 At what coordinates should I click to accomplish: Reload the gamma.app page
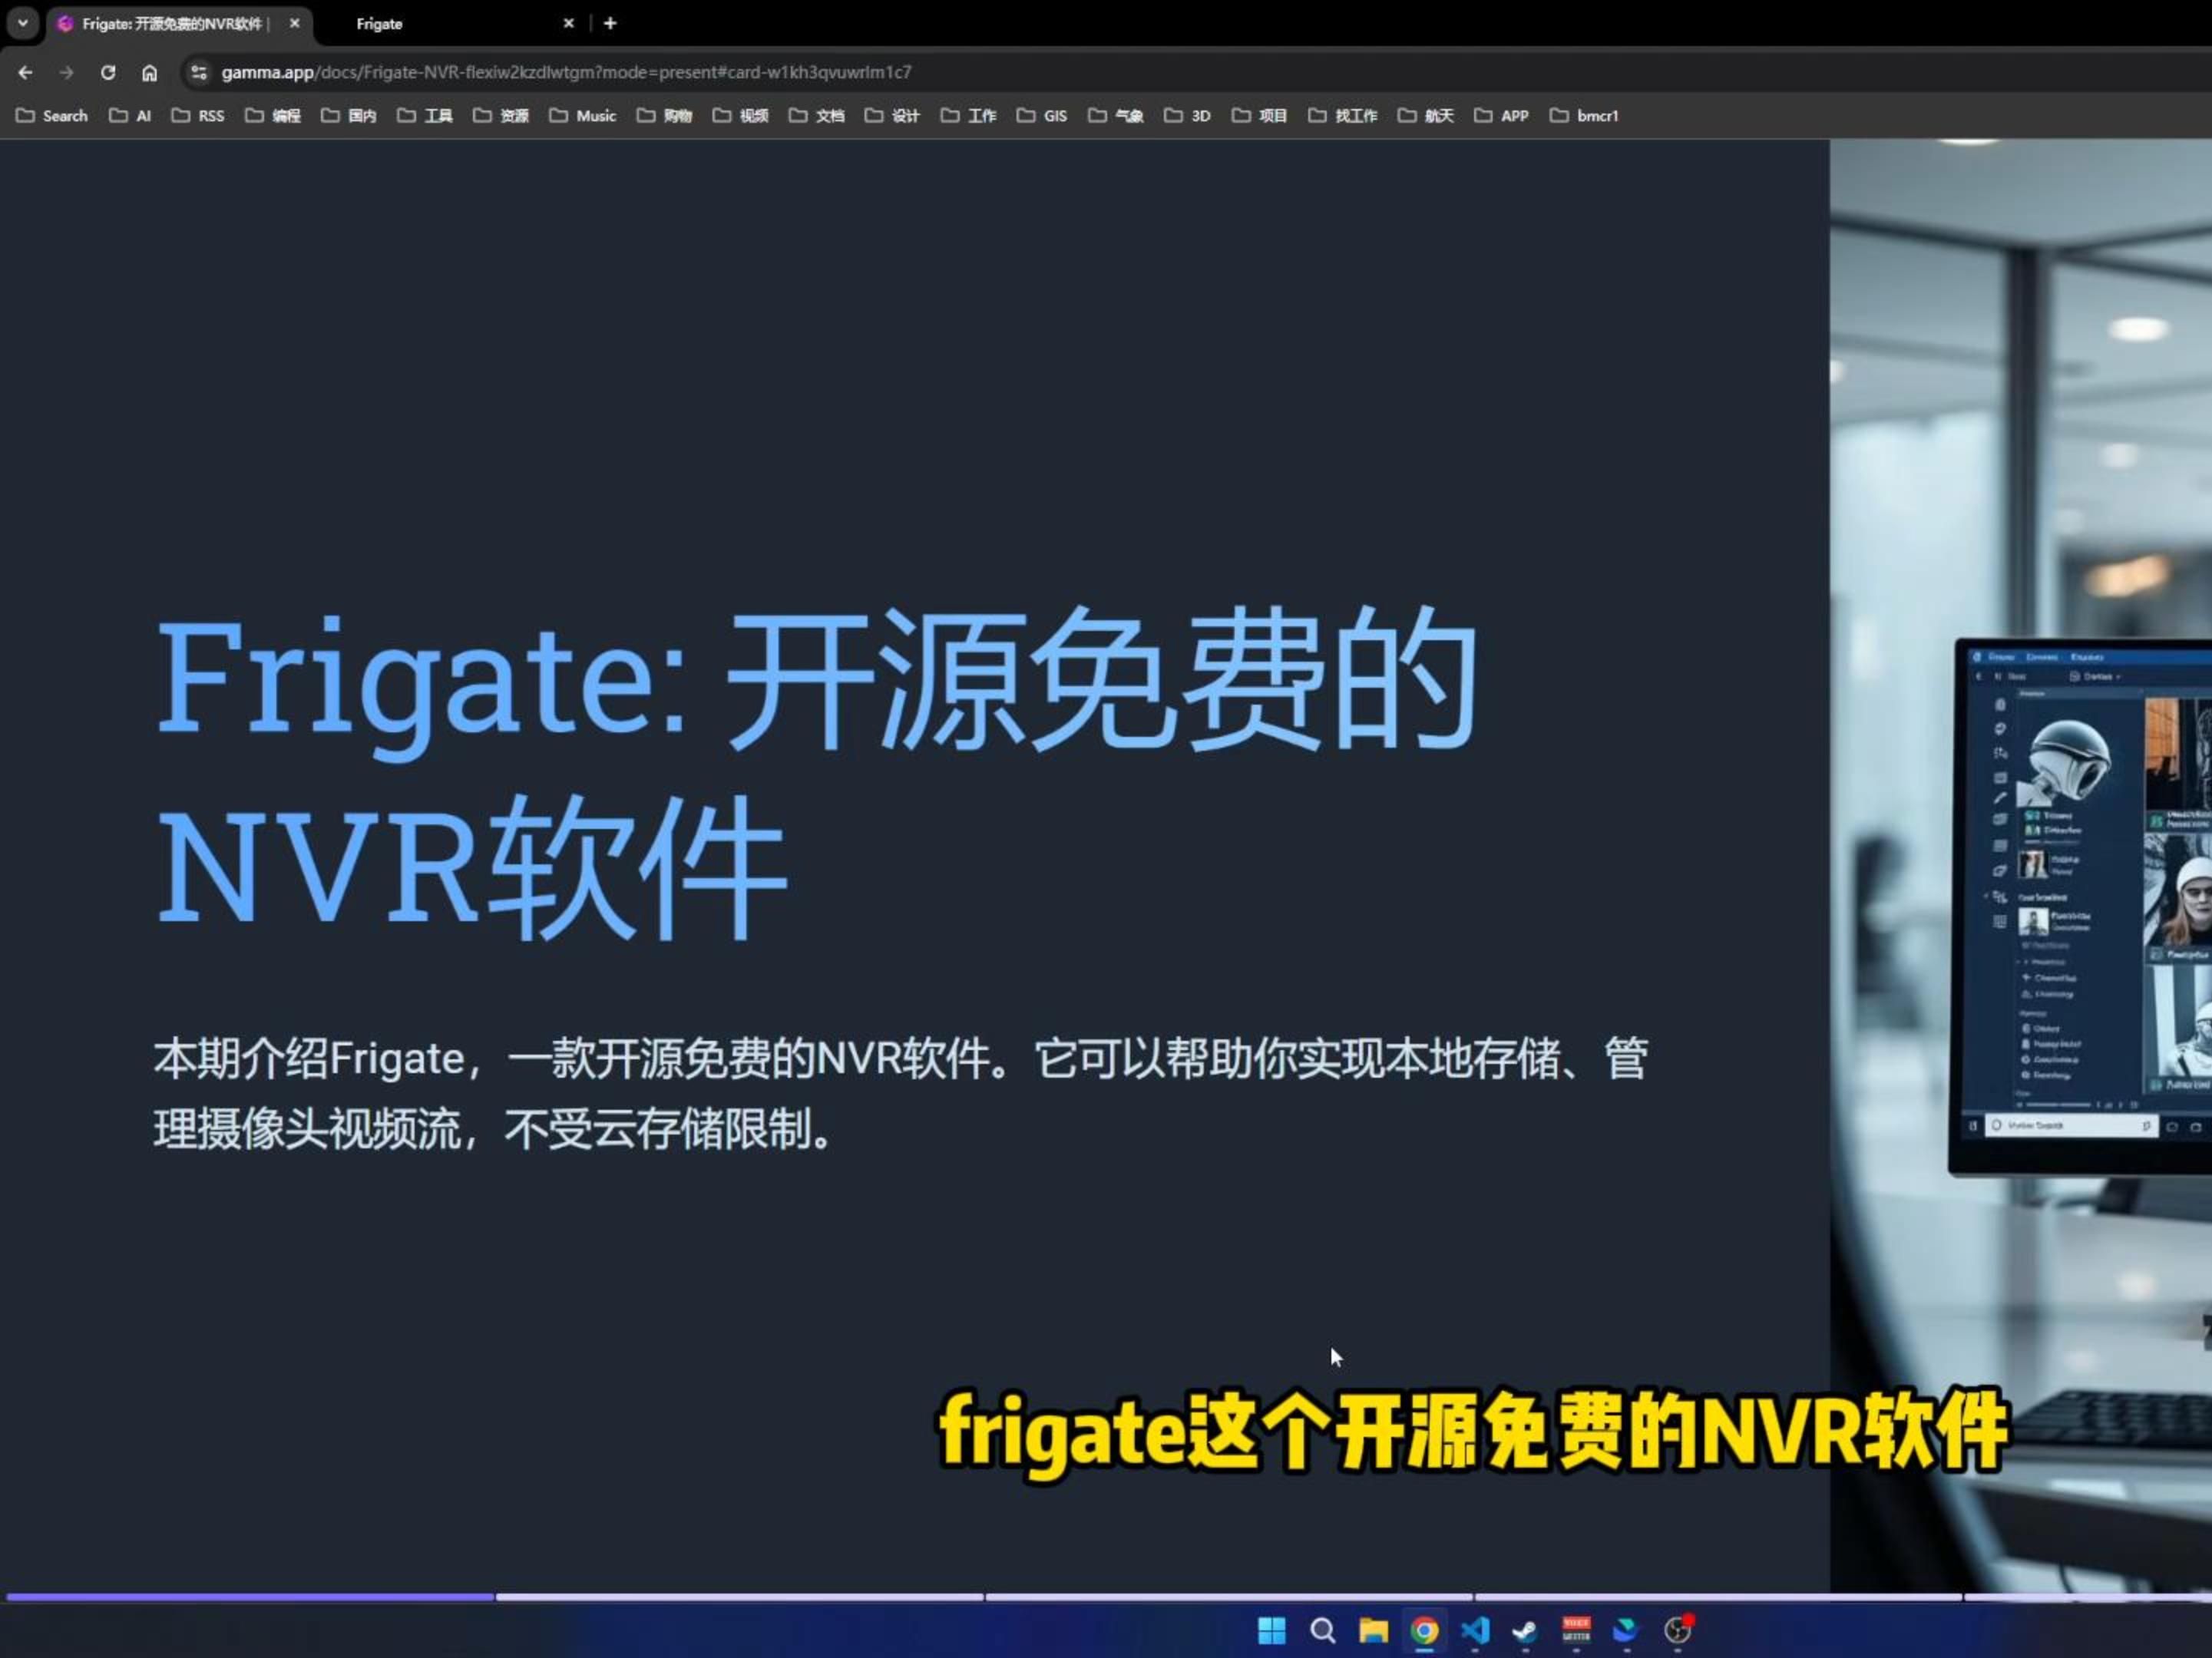click(x=108, y=72)
